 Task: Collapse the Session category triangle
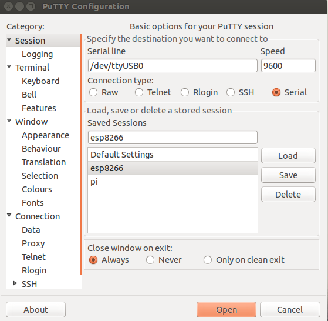point(9,39)
